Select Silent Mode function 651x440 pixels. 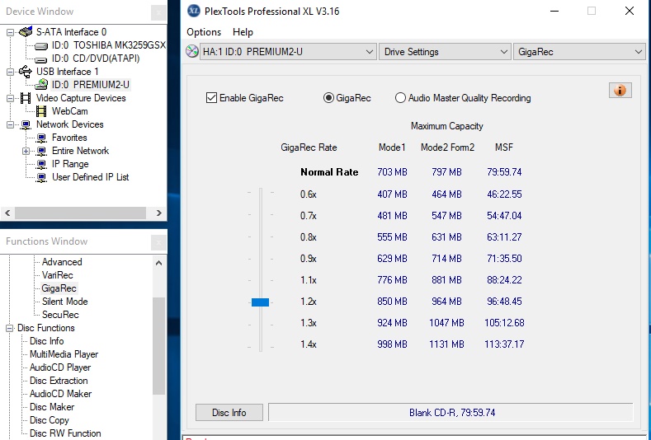click(64, 302)
